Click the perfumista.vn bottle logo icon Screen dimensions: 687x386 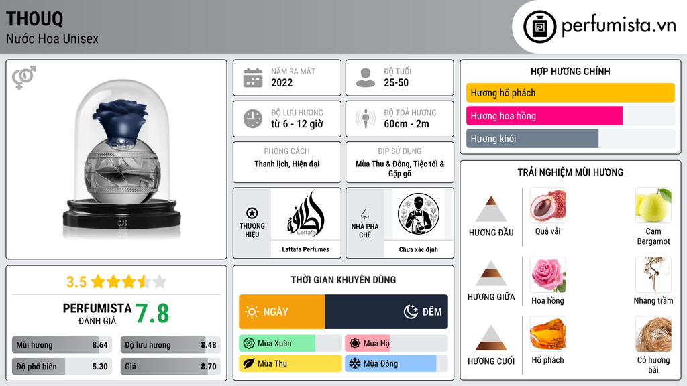[539, 27]
